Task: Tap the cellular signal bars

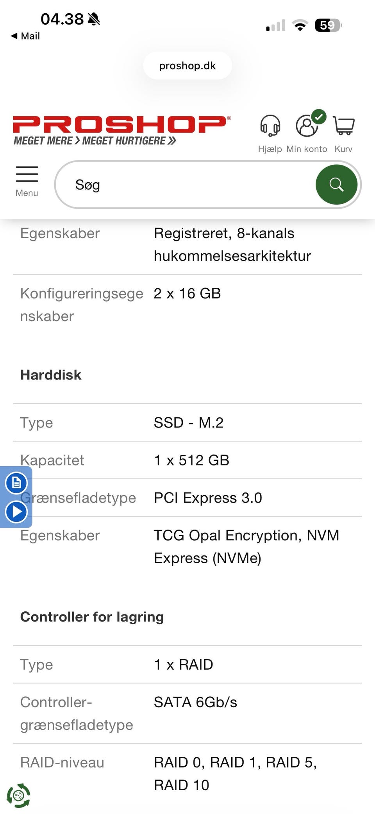Action: point(276,26)
